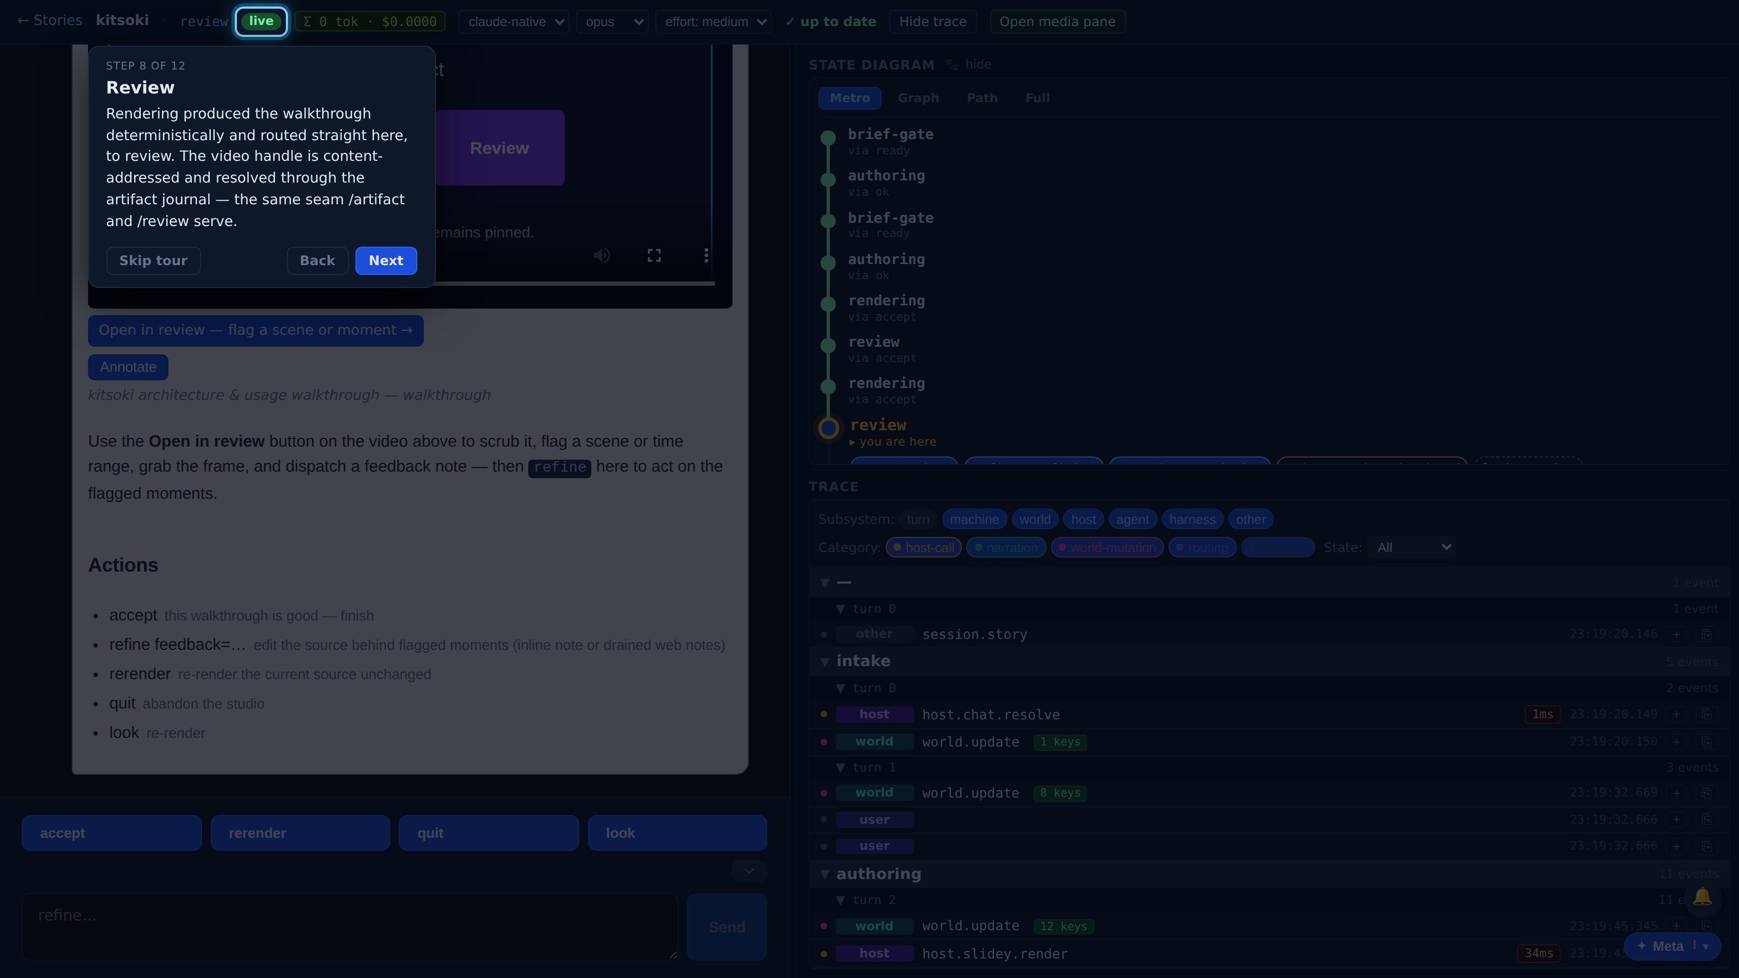The height and width of the screenshot is (978, 1739).
Task: Copy the world.update 8 keys event row
Action: [1706, 793]
